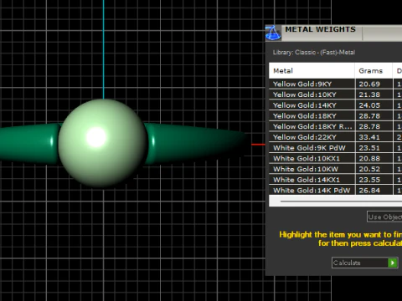Click the METAL WEIGHTS panel title

coord(320,29)
